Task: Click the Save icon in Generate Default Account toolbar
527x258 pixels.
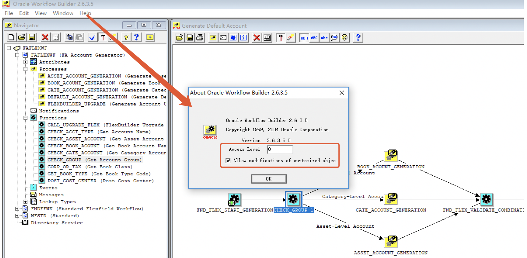Action: (190, 38)
